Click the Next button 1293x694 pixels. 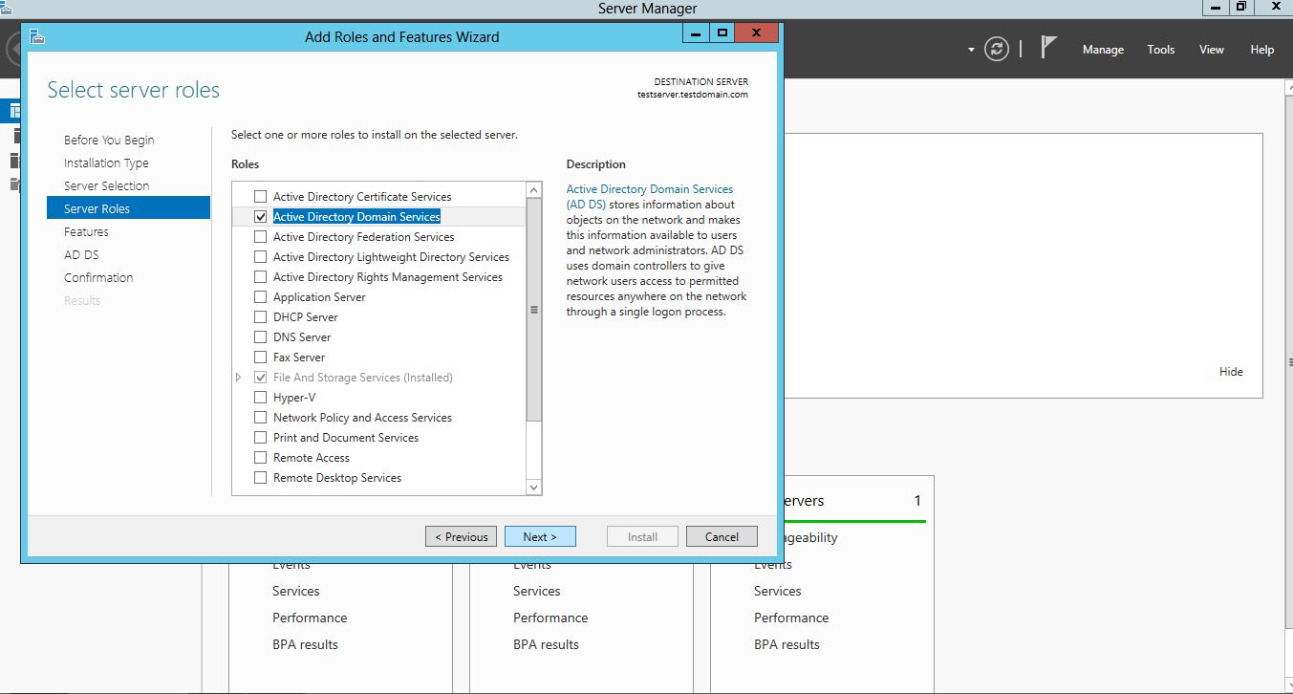pyautogui.click(x=540, y=536)
